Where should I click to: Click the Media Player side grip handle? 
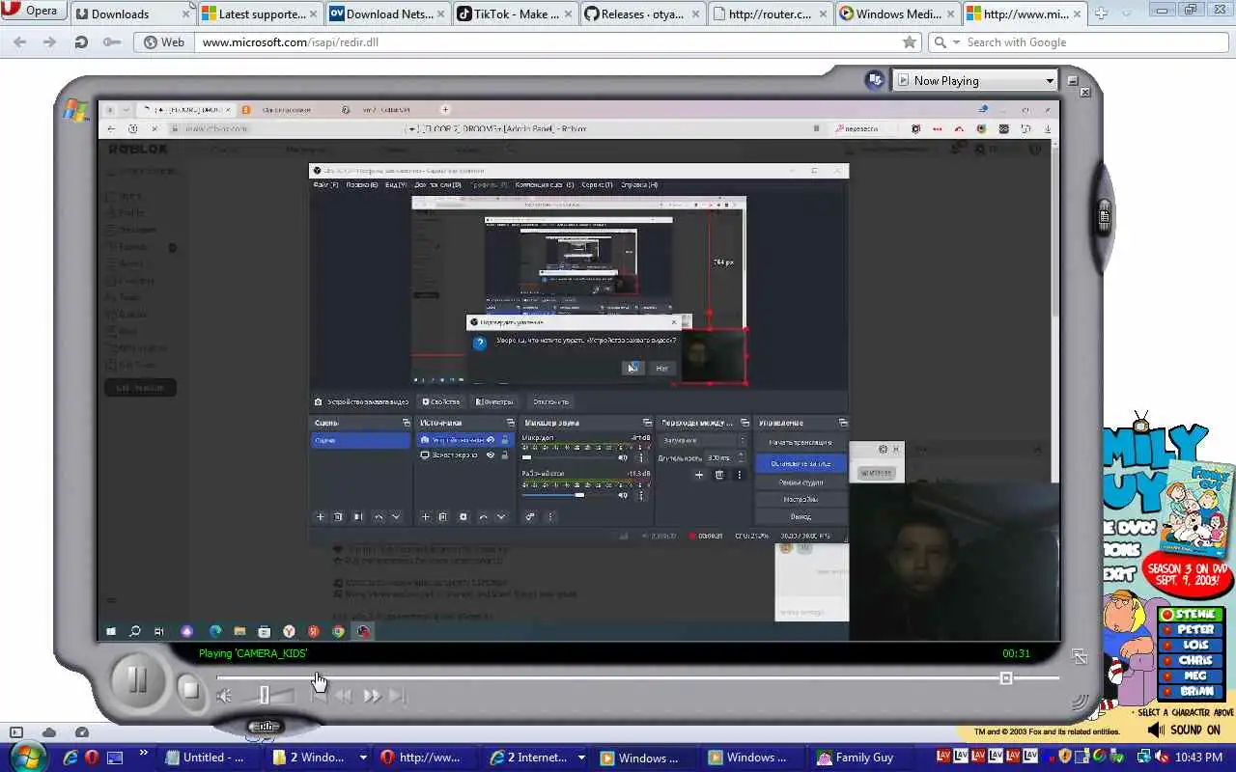click(x=1104, y=217)
